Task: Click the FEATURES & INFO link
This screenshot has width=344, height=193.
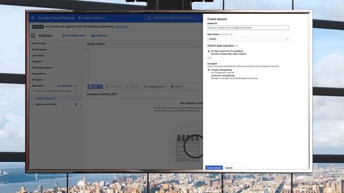Action: point(74,36)
